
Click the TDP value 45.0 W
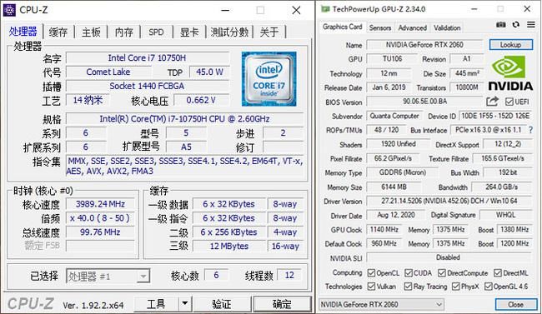pyautogui.click(x=209, y=72)
